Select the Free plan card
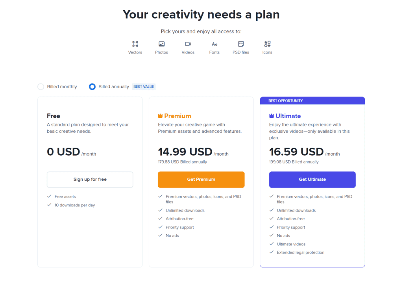 [x=90, y=181]
